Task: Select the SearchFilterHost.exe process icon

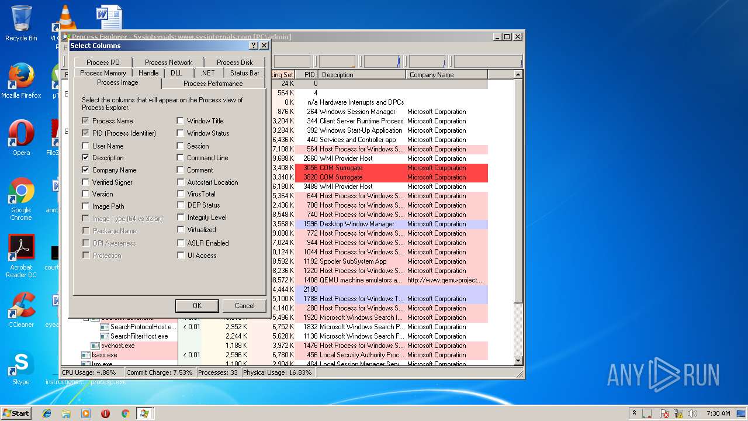Action: click(105, 336)
